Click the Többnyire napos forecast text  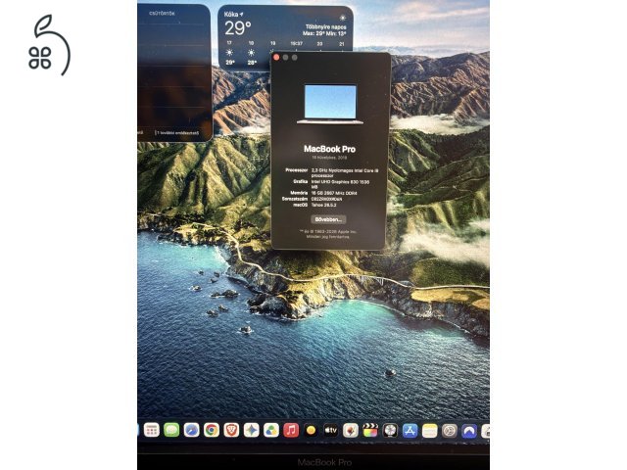click(326, 26)
